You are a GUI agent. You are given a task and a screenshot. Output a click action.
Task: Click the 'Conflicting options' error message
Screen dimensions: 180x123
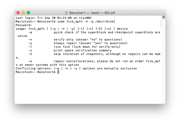point(76,68)
